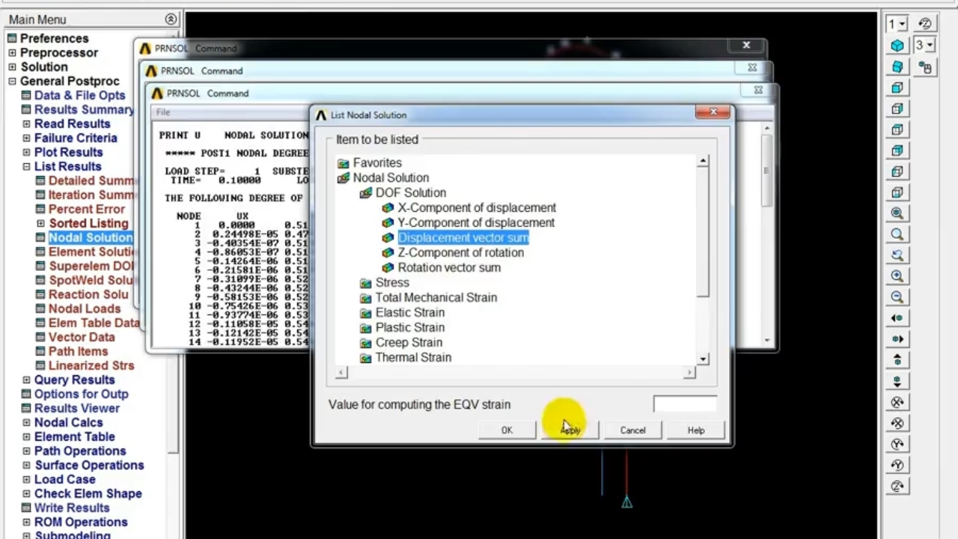Image resolution: width=958 pixels, height=539 pixels.
Task: Click the Rotate about screen Z icon
Action: point(897,486)
